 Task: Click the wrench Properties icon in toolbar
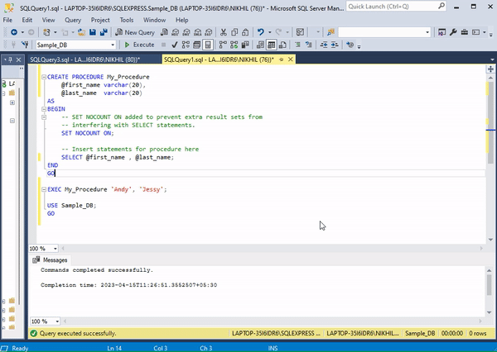(452, 31)
